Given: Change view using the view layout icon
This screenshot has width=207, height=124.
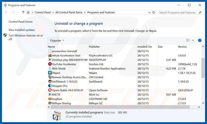Looking at the screenshot, I should pyautogui.click(x=188, y=40).
